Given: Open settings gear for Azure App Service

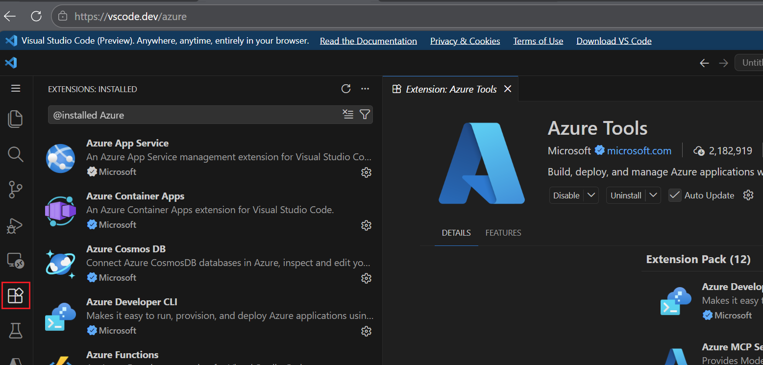Looking at the screenshot, I should 366,172.
